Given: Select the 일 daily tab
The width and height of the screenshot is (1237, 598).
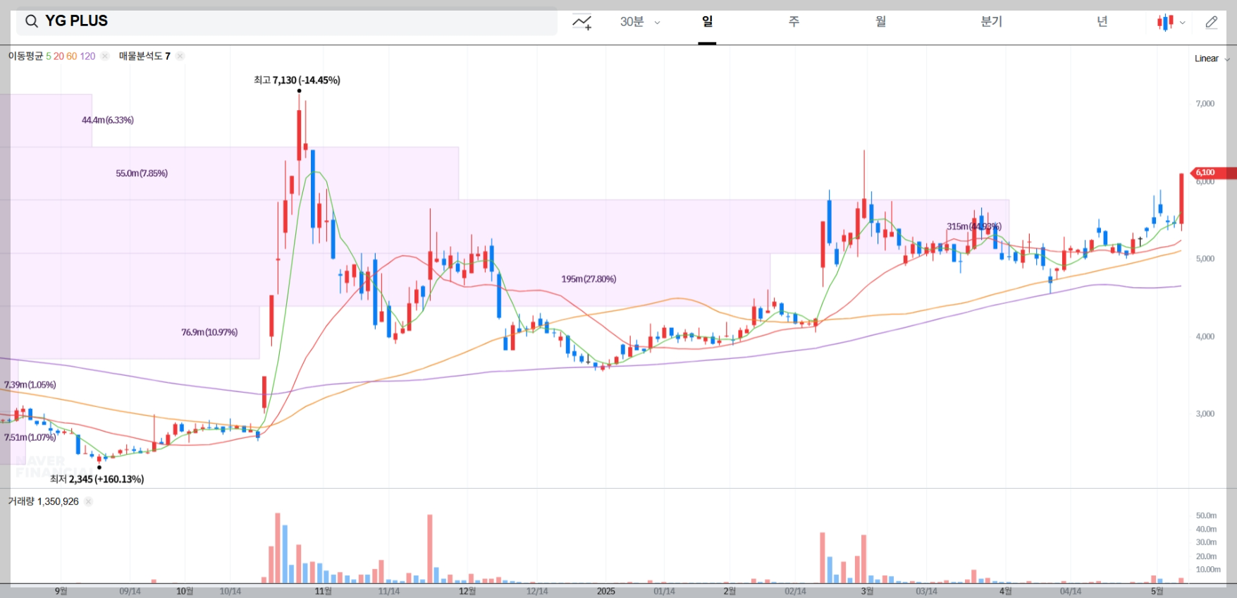Looking at the screenshot, I should (x=707, y=22).
